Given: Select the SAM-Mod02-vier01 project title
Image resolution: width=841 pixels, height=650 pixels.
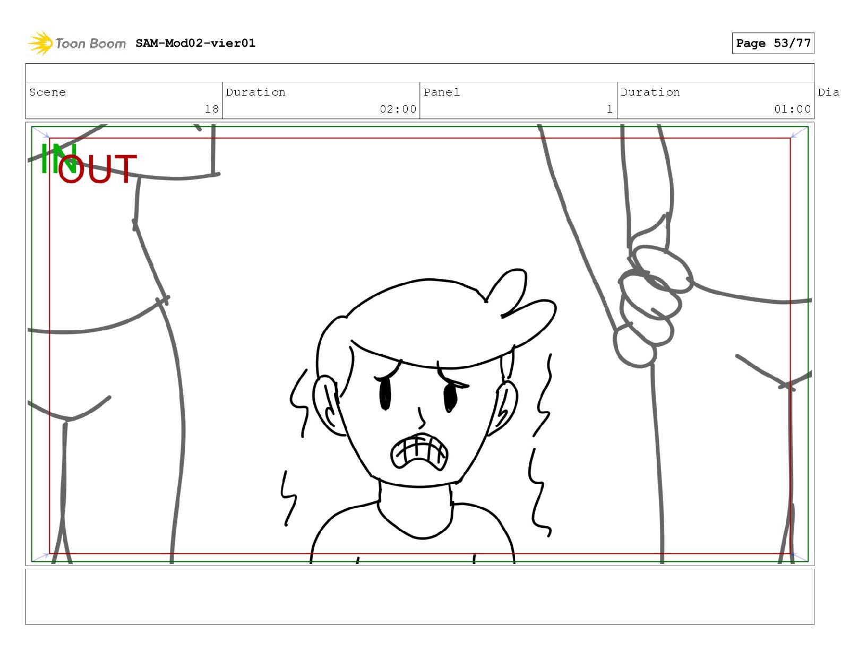Looking at the screenshot, I should point(195,43).
